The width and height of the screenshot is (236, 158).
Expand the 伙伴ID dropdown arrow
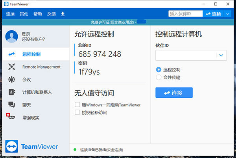221,55
